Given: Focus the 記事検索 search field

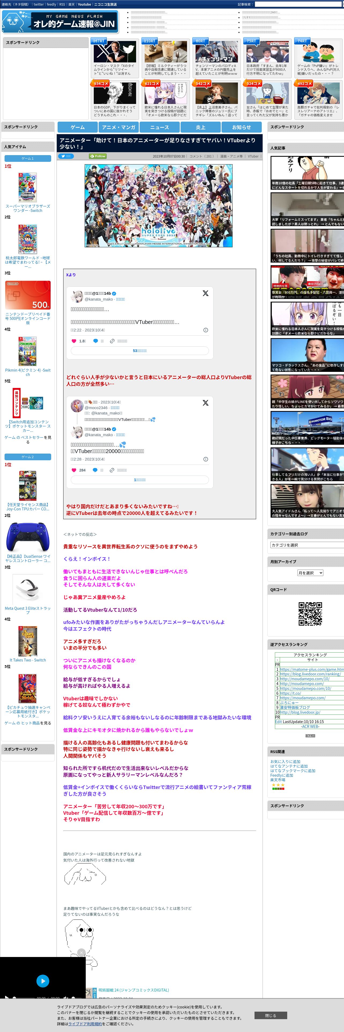Looking at the screenshot, I should [x=298, y=4].
